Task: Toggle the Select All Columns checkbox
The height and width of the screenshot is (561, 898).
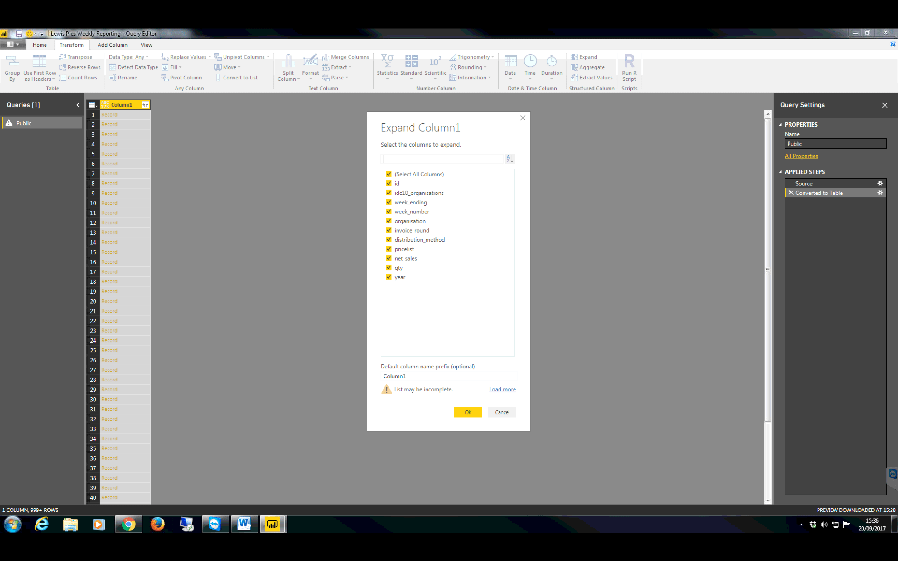Action: pyautogui.click(x=389, y=174)
